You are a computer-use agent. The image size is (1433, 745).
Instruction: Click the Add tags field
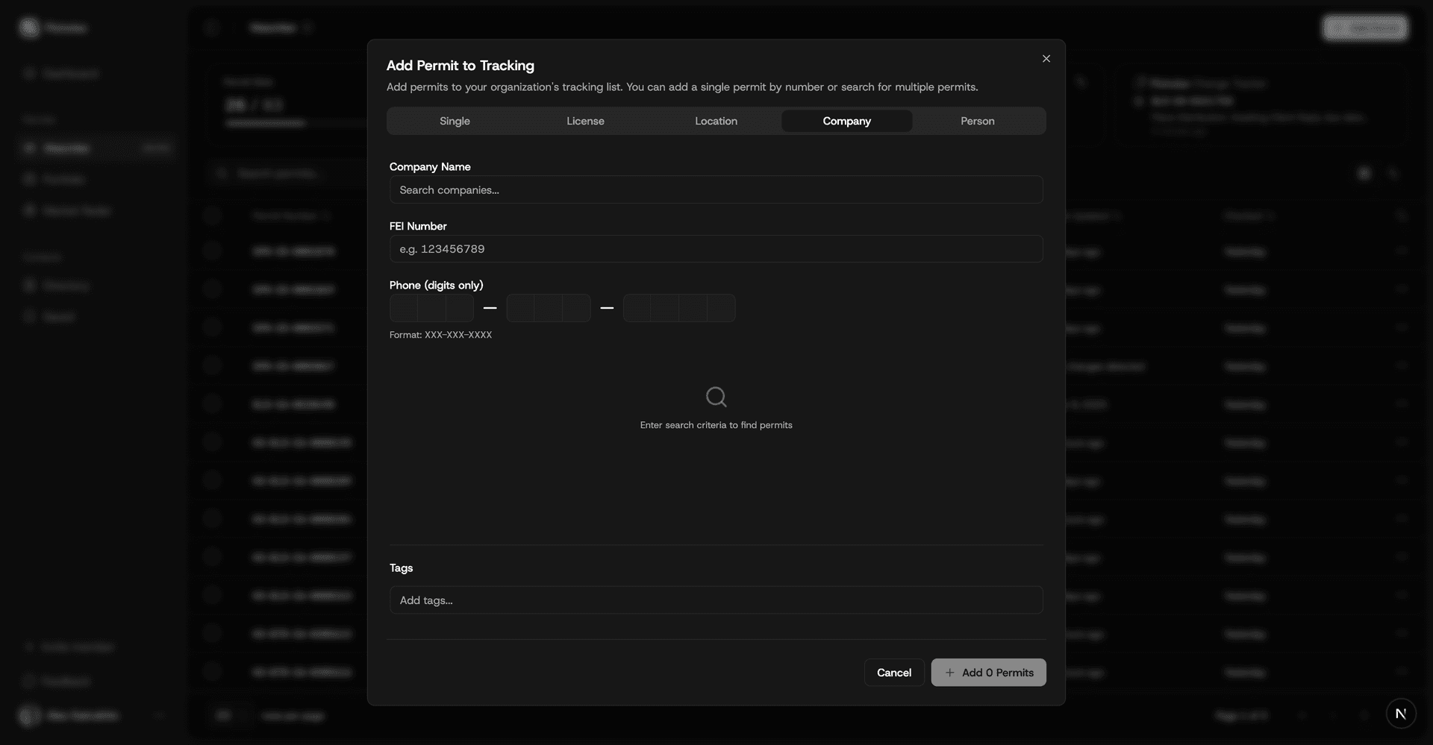(x=716, y=600)
